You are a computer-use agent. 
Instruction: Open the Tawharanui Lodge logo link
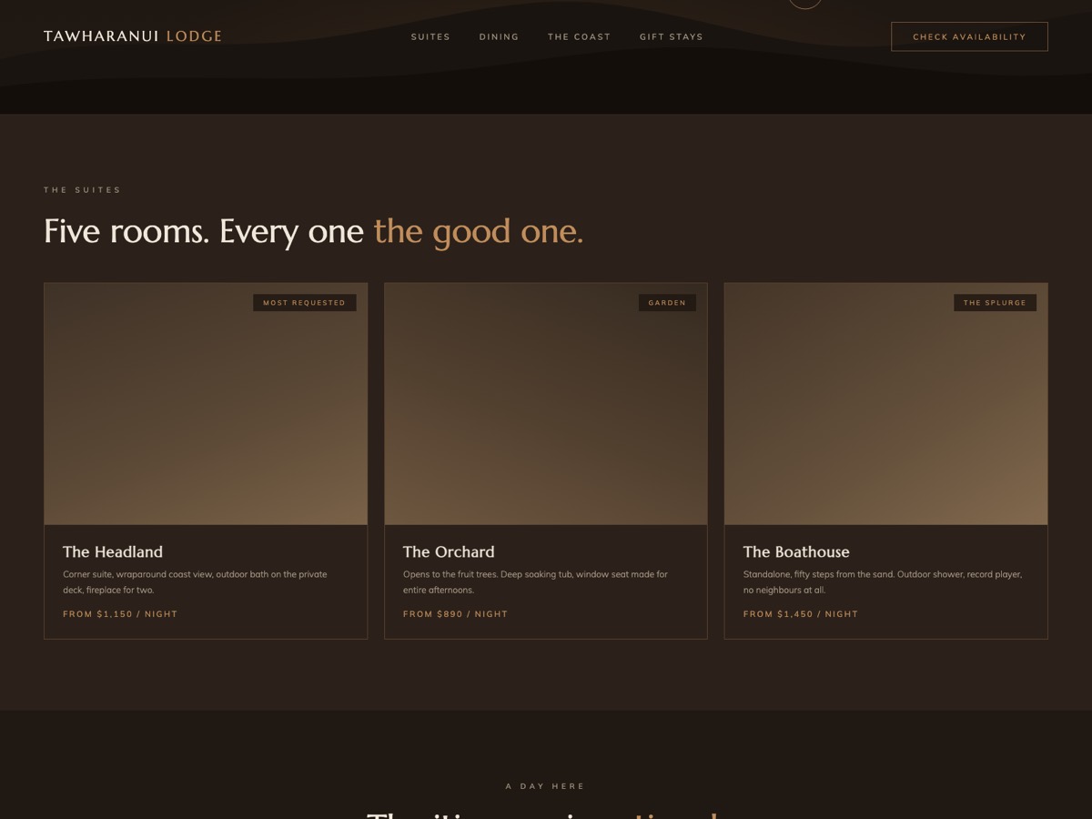[133, 36]
